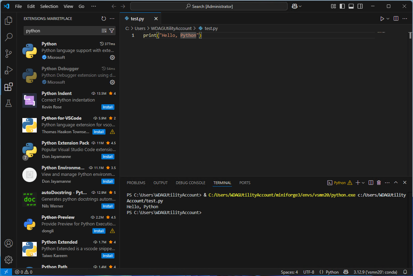The height and width of the screenshot is (276, 413).
Task: Go forward with navigation arrow
Action: click(123, 6)
